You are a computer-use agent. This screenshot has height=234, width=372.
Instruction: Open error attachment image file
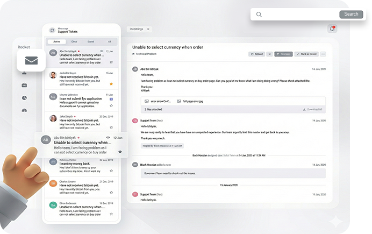[x=160, y=101]
